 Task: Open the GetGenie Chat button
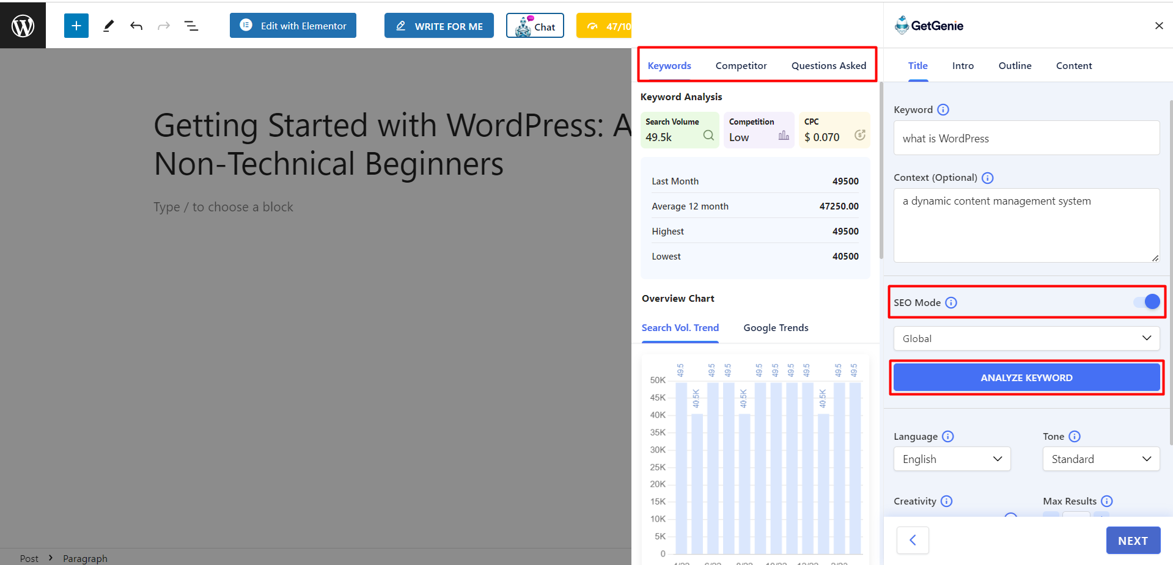[535, 26]
